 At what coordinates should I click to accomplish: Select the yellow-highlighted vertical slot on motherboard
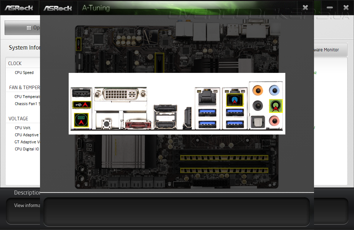159,63
